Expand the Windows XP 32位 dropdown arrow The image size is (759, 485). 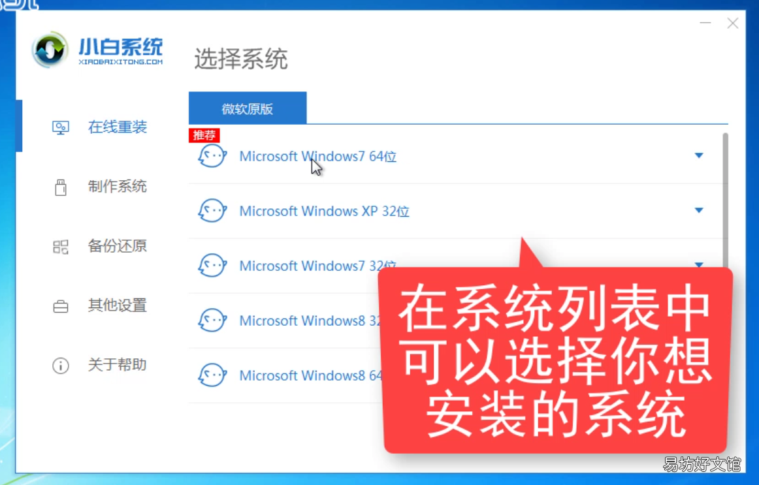point(698,210)
